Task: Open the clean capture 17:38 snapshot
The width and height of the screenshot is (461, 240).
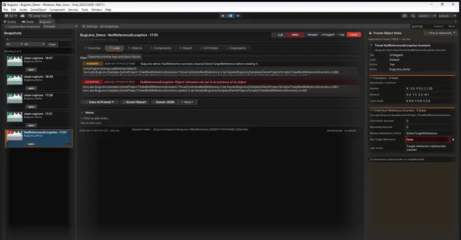Action: click(x=31, y=107)
